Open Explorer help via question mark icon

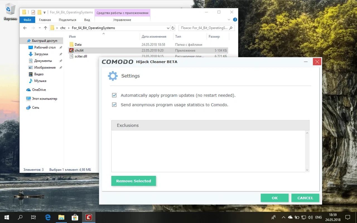(235, 20)
